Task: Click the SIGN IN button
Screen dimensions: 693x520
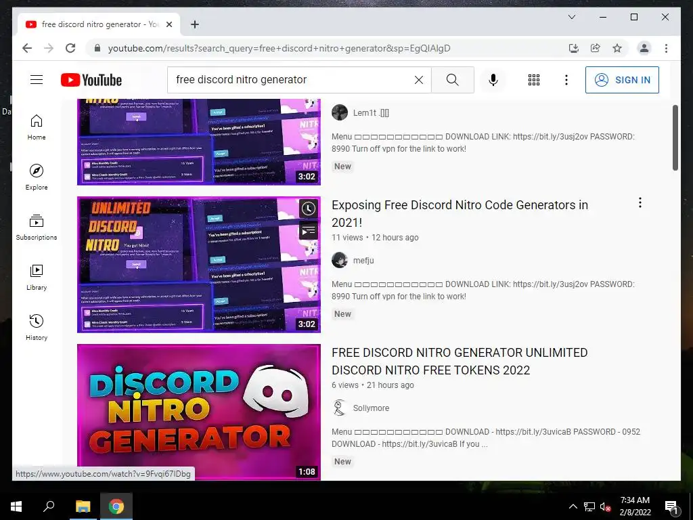Action: click(x=622, y=80)
